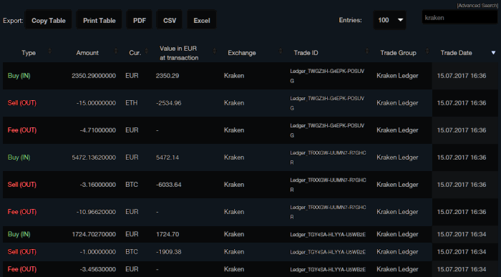
Task: Click sort arrows next to Cur. header
Action: point(146,51)
